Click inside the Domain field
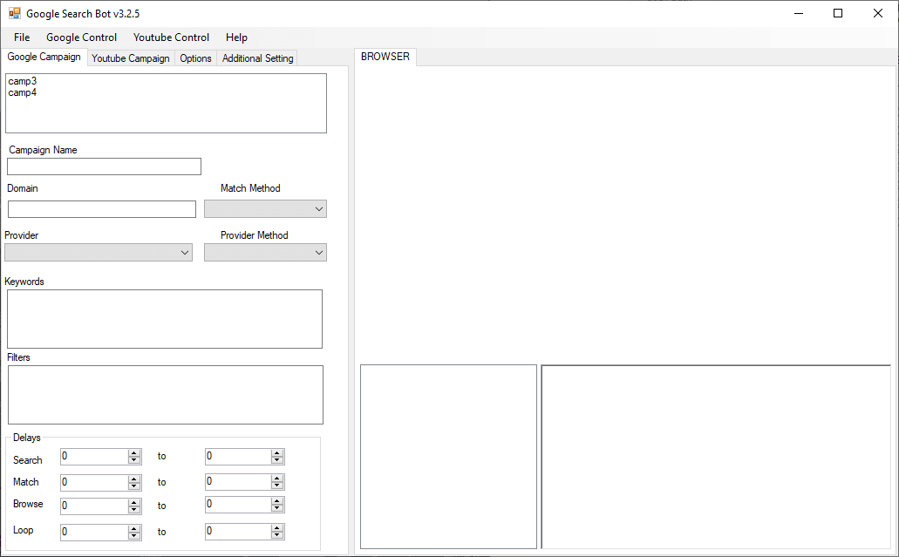Image resolution: width=899 pixels, height=557 pixels. 101,208
